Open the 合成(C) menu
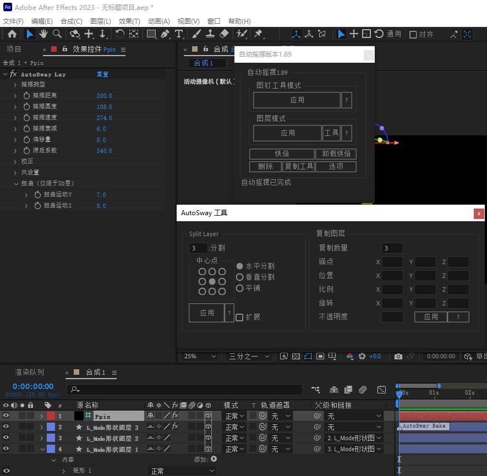 72,21
